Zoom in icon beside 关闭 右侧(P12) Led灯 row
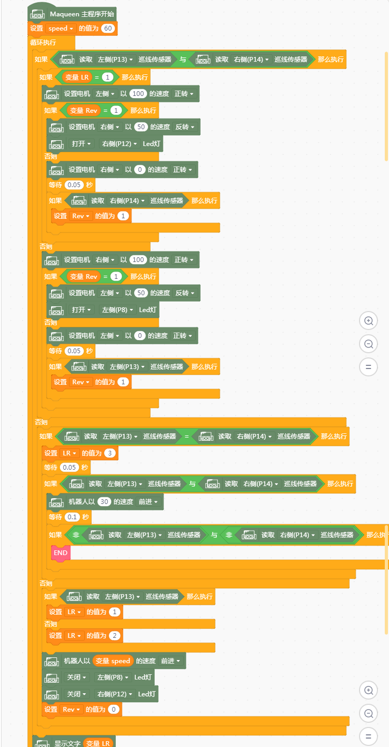The image size is (389, 747). tap(368, 690)
